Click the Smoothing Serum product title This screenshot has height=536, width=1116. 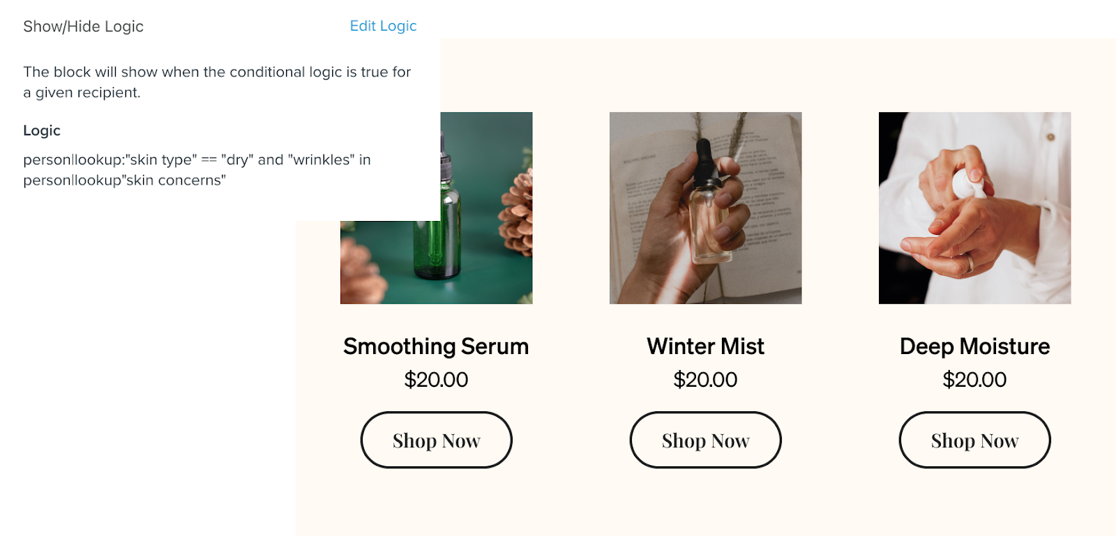pyautogui.click(x=436, y=346)
